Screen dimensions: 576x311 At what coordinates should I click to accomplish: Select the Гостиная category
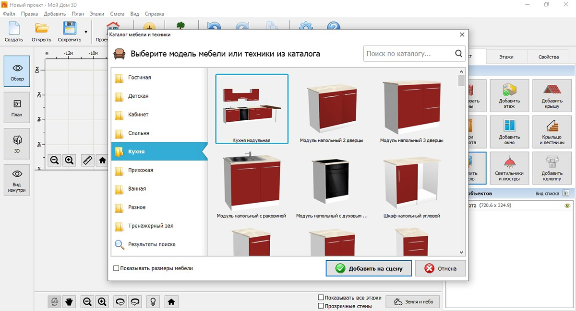159,77
